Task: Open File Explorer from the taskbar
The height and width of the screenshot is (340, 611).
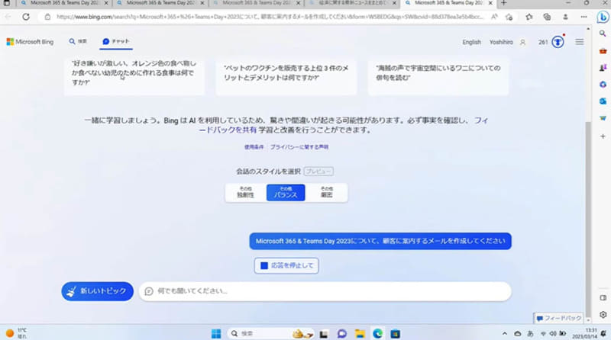Action: click(360, 334)
